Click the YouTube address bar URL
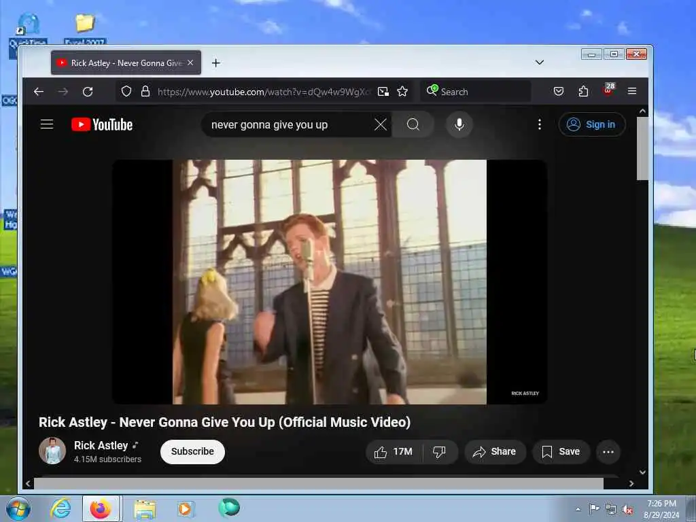This screenshot has width=696, height=522. 263,92
